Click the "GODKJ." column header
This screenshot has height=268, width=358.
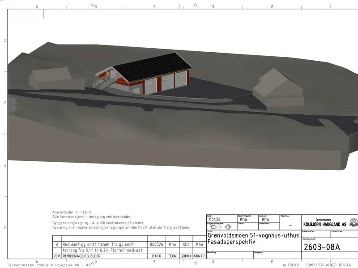point(186,256)
